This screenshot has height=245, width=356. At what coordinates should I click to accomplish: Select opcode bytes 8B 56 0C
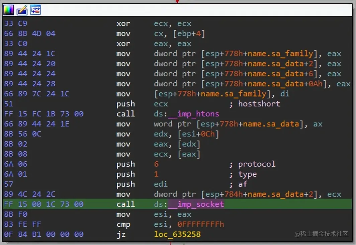(x=23, y=134)
